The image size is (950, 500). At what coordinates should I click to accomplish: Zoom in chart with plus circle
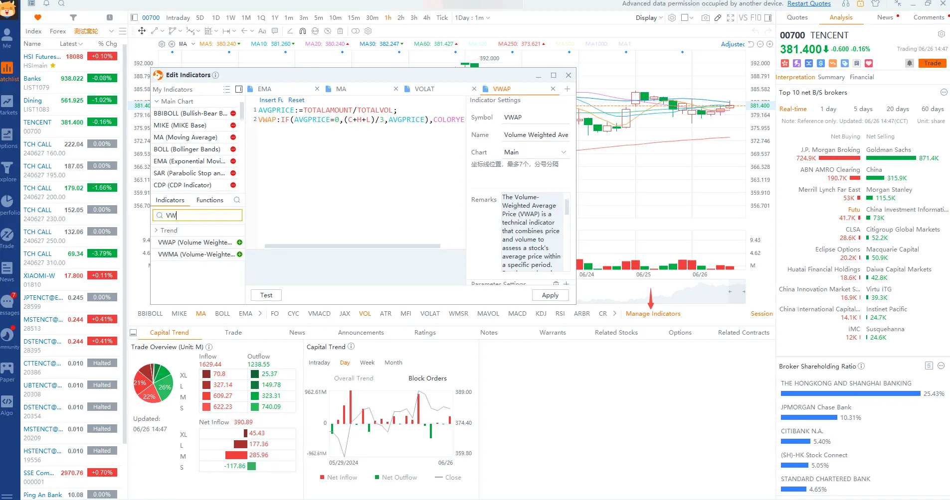(770, 44)
